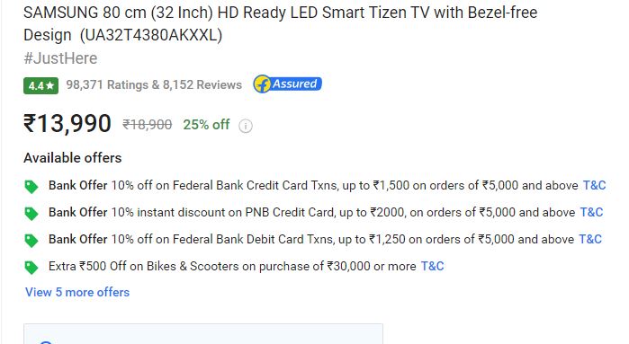The image size is (629, 344).
Task: Click the box below the offers list
Action: click(203, 333)
